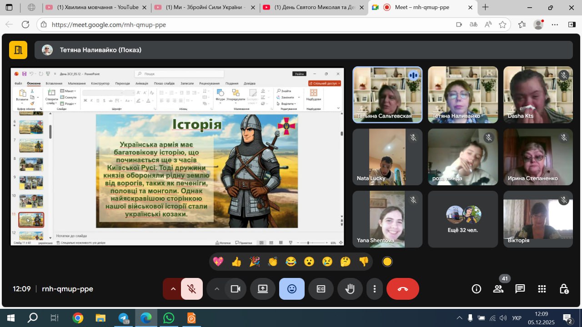Viewport: 582px width, 327px height.
Task: Expand video settings chevron next to camera
Action: (216, 289)
